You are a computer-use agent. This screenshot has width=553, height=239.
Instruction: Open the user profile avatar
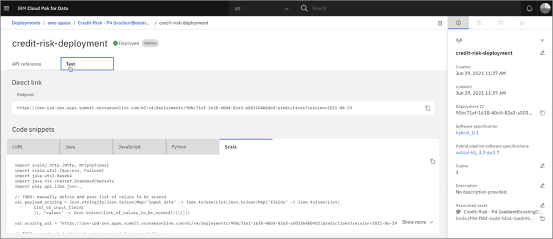coord(545,9)
